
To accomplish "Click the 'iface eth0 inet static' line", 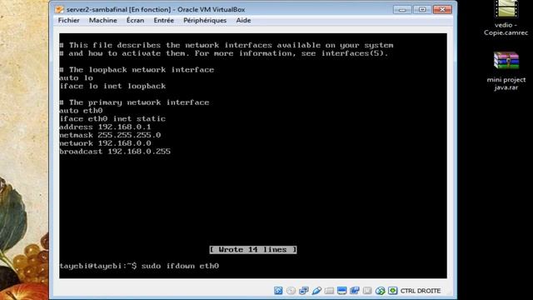I will pyautogui.click(x=112, y=118).
